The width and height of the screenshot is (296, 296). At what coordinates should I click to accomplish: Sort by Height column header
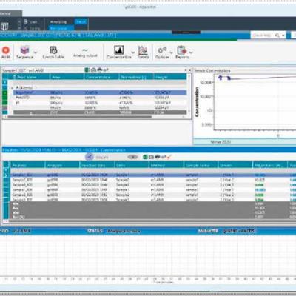pyautogui.click(x=170, y=77)
